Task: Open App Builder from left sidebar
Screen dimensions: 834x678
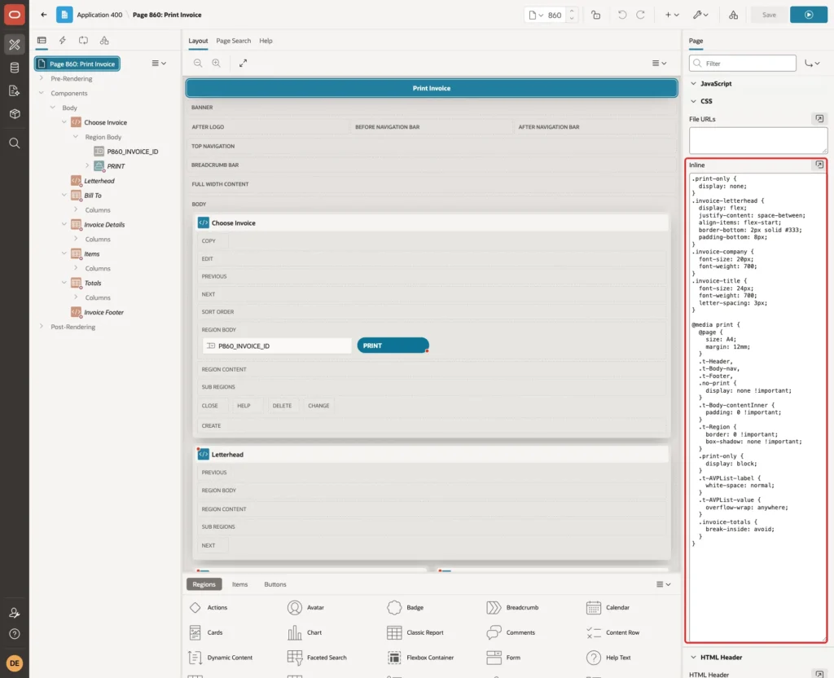Action: coord(15,45)
